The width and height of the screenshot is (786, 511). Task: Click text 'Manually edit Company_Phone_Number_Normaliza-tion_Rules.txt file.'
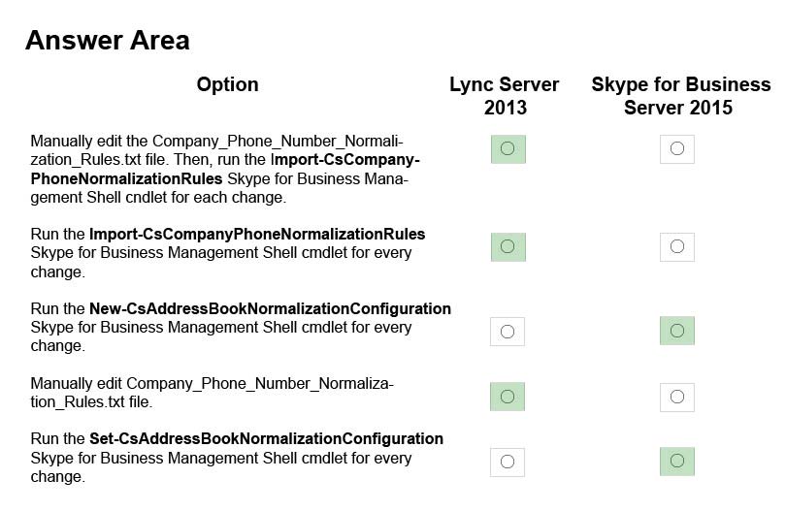pyautogui.click(x=213, y=393)
